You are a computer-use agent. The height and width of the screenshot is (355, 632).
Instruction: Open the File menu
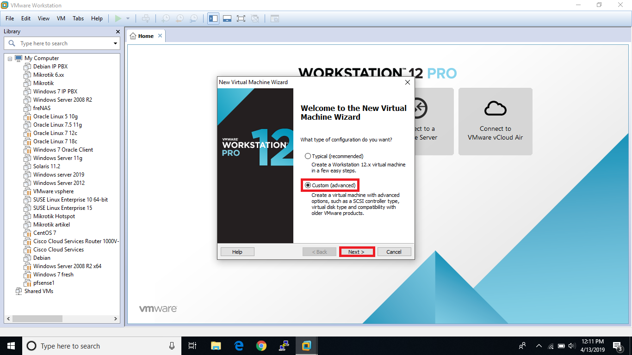(x=10, y=18)
